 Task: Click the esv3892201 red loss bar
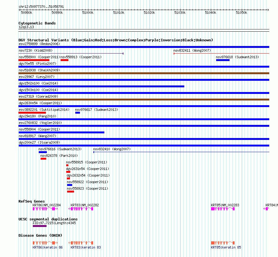tap(32, 113)
